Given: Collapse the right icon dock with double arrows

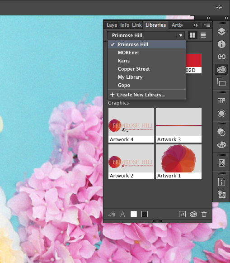Looking at the screenshot, I should tap(226, 18).
